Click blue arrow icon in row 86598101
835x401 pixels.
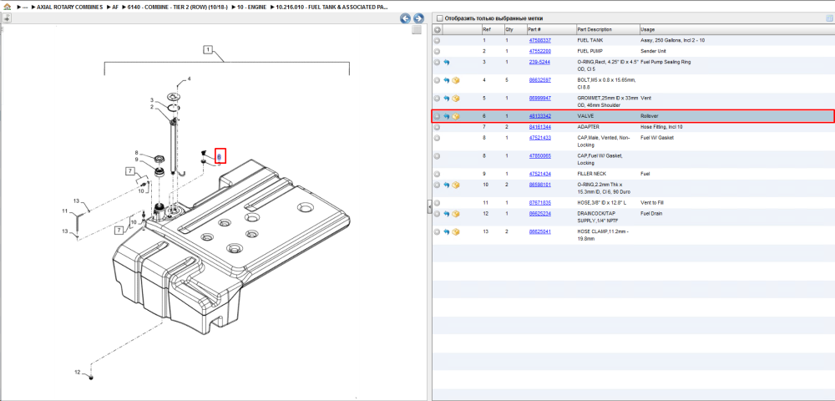pos(446,185)
